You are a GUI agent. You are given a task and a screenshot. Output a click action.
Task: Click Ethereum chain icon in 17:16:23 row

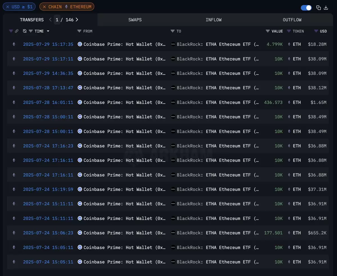tap(14, 146)
